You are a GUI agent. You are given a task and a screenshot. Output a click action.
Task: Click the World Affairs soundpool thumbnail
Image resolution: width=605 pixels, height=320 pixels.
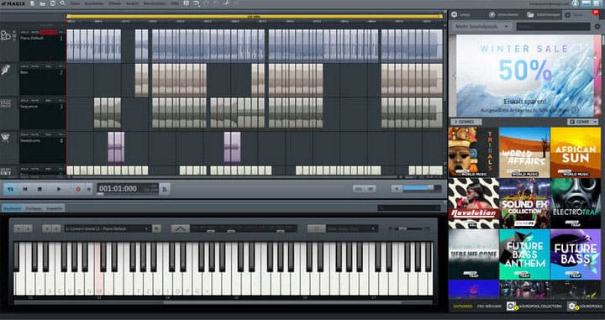pyautogui.click(x=524, y=152)
